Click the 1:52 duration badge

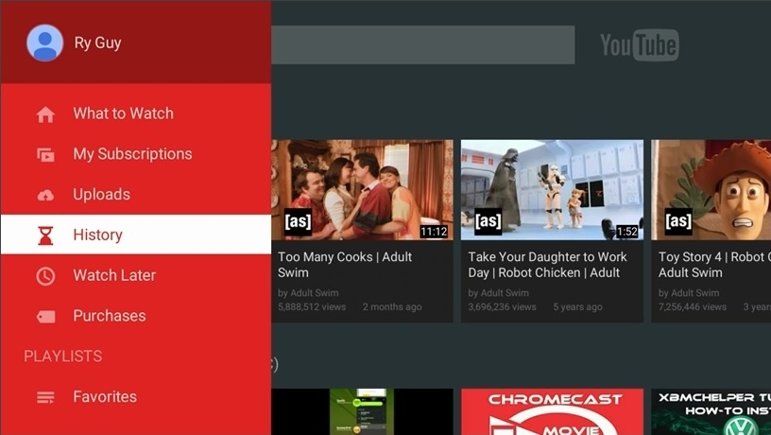pos(627,232)
